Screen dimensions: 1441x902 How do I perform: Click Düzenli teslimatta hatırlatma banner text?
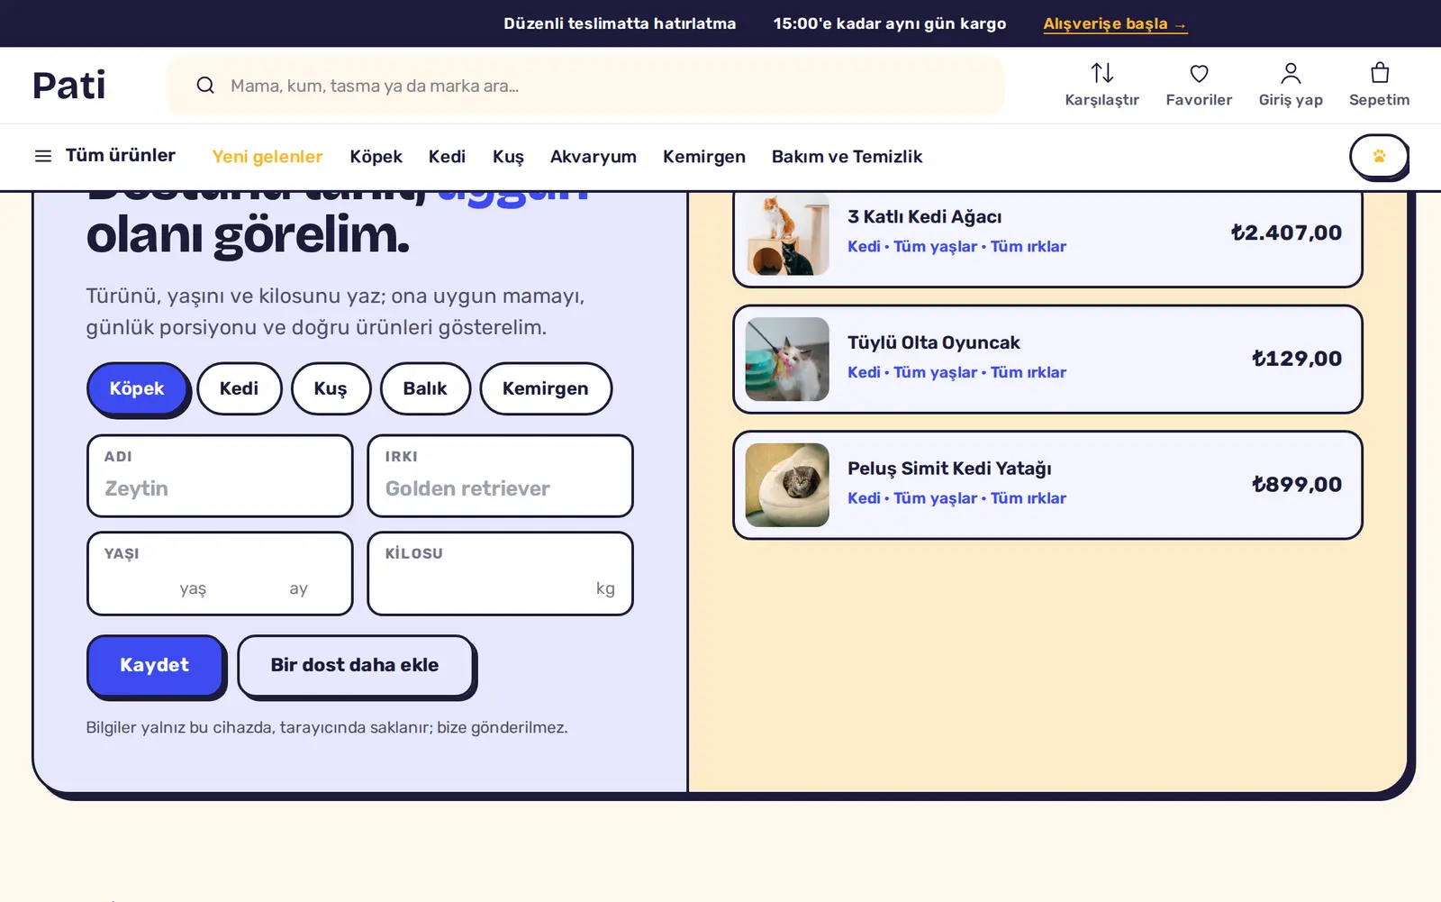(620, 23)
